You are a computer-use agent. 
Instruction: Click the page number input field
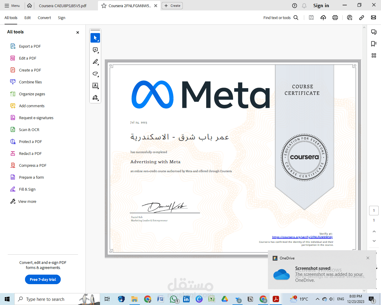point(374,210)
